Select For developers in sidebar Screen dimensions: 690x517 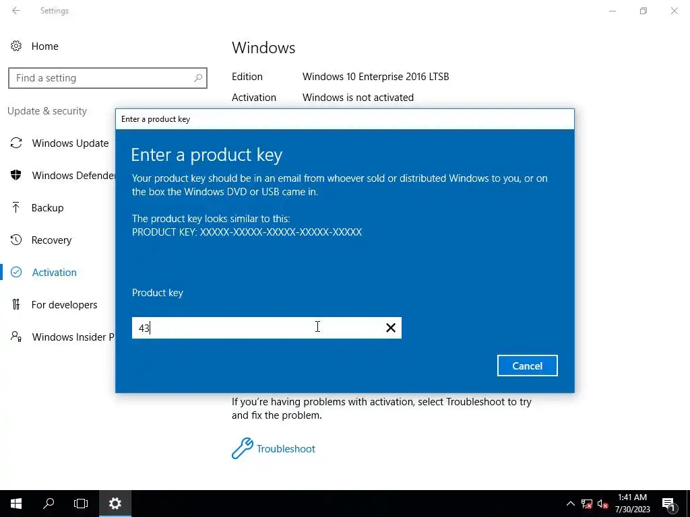64,305
